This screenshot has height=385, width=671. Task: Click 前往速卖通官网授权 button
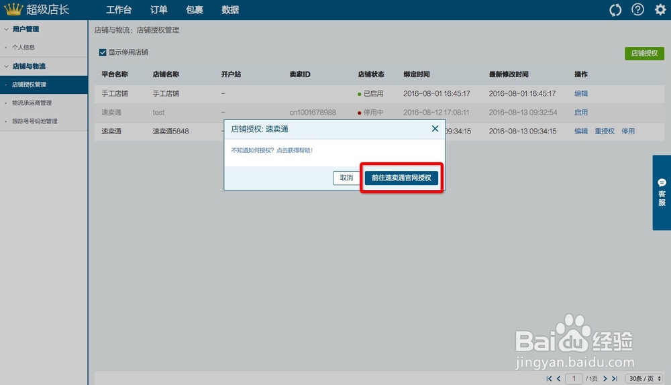401,178
